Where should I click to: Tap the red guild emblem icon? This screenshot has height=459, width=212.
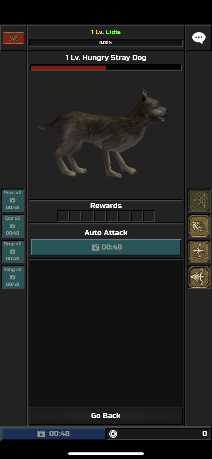tap(13, 38)
